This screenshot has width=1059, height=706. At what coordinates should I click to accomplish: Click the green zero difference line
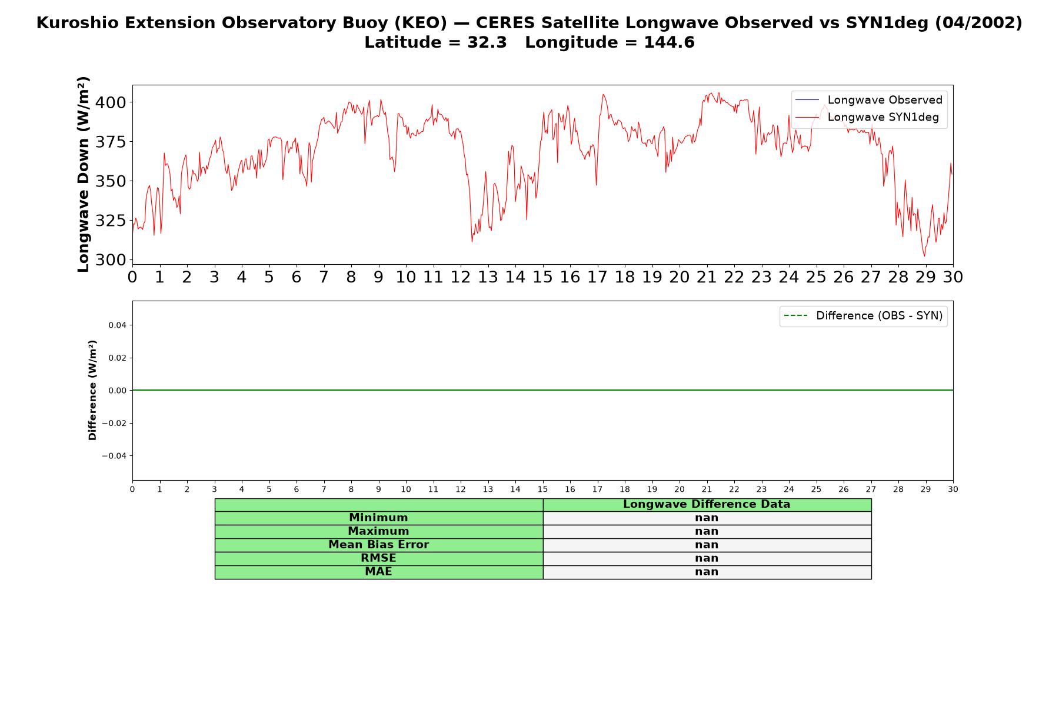click(542, 390)
